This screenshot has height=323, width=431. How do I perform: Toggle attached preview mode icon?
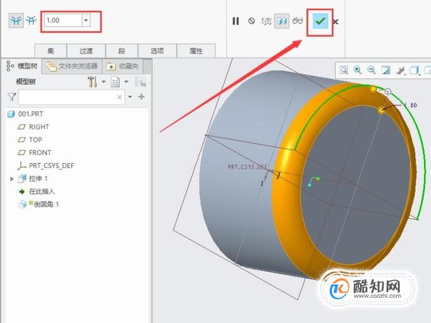click(x=282, y=21)
